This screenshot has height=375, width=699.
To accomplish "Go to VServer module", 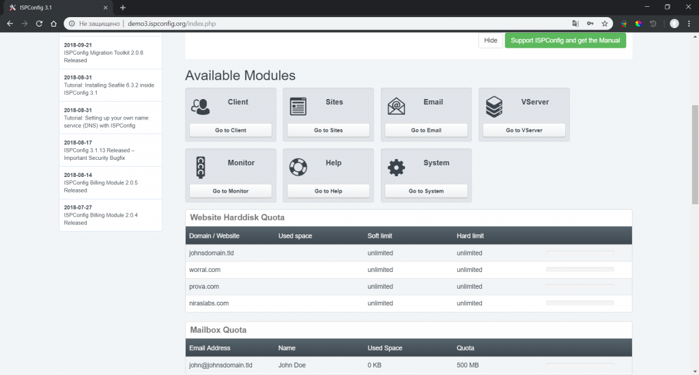I will click(x=524, y=130).
